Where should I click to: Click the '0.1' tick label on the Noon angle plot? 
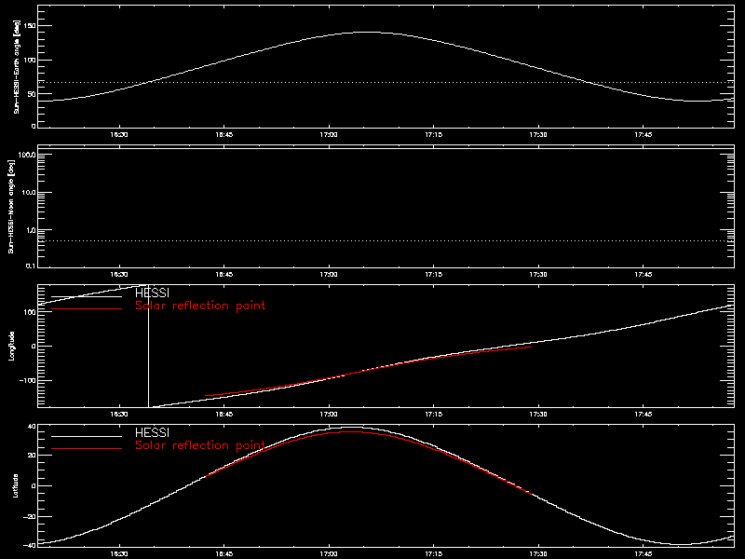tap(31, 266)
